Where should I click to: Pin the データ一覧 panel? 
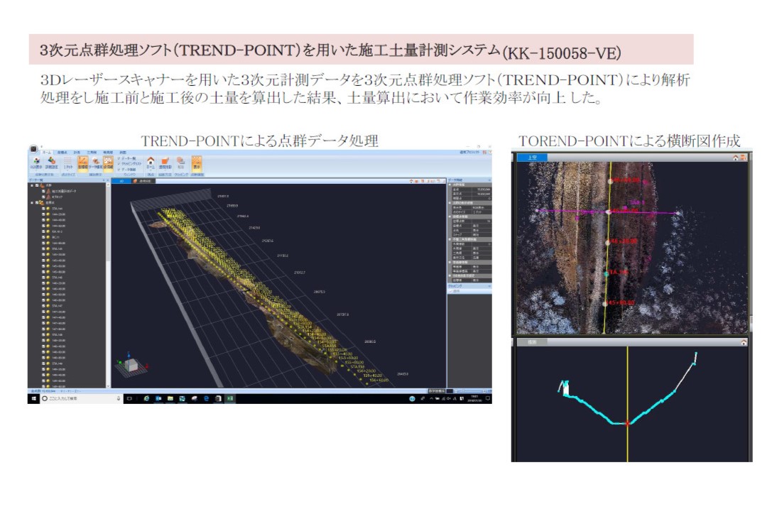(102, 180)
